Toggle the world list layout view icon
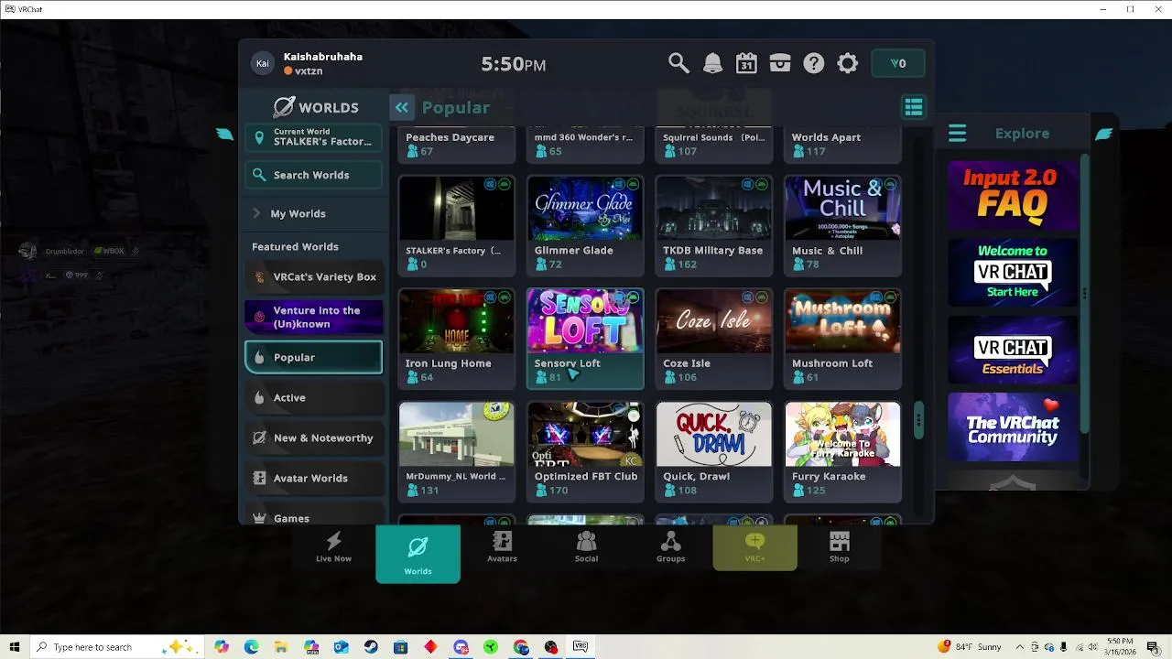 [914, 107]
